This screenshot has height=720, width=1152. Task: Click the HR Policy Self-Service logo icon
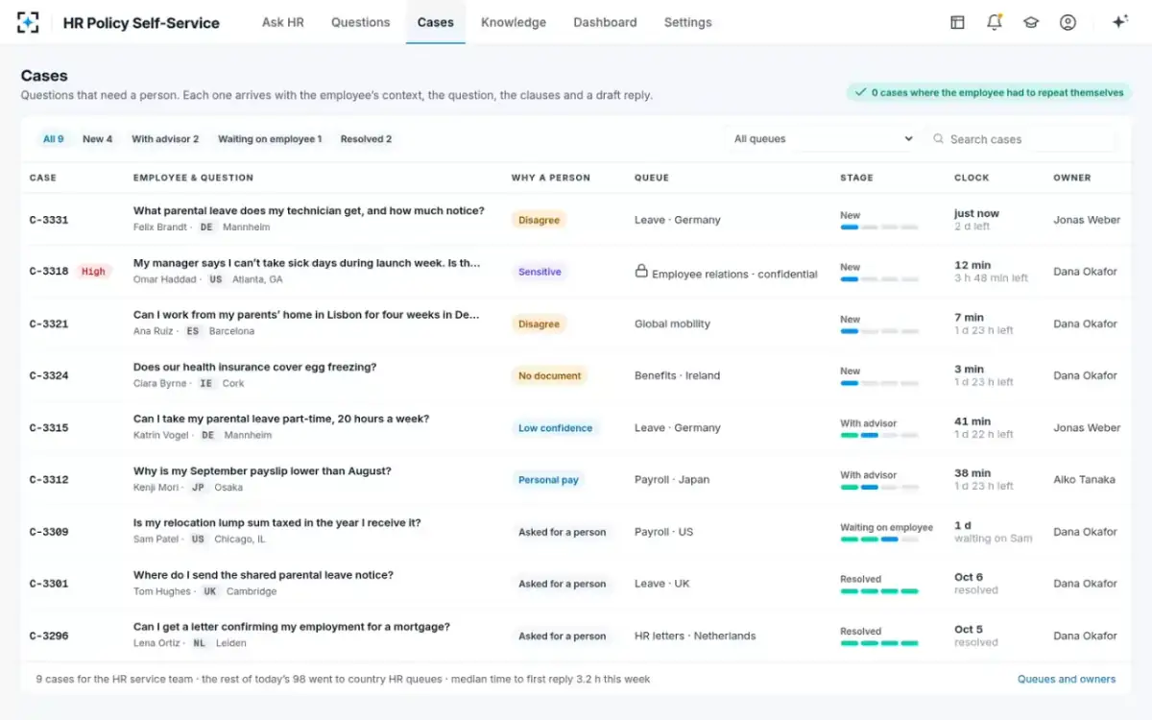28,22
